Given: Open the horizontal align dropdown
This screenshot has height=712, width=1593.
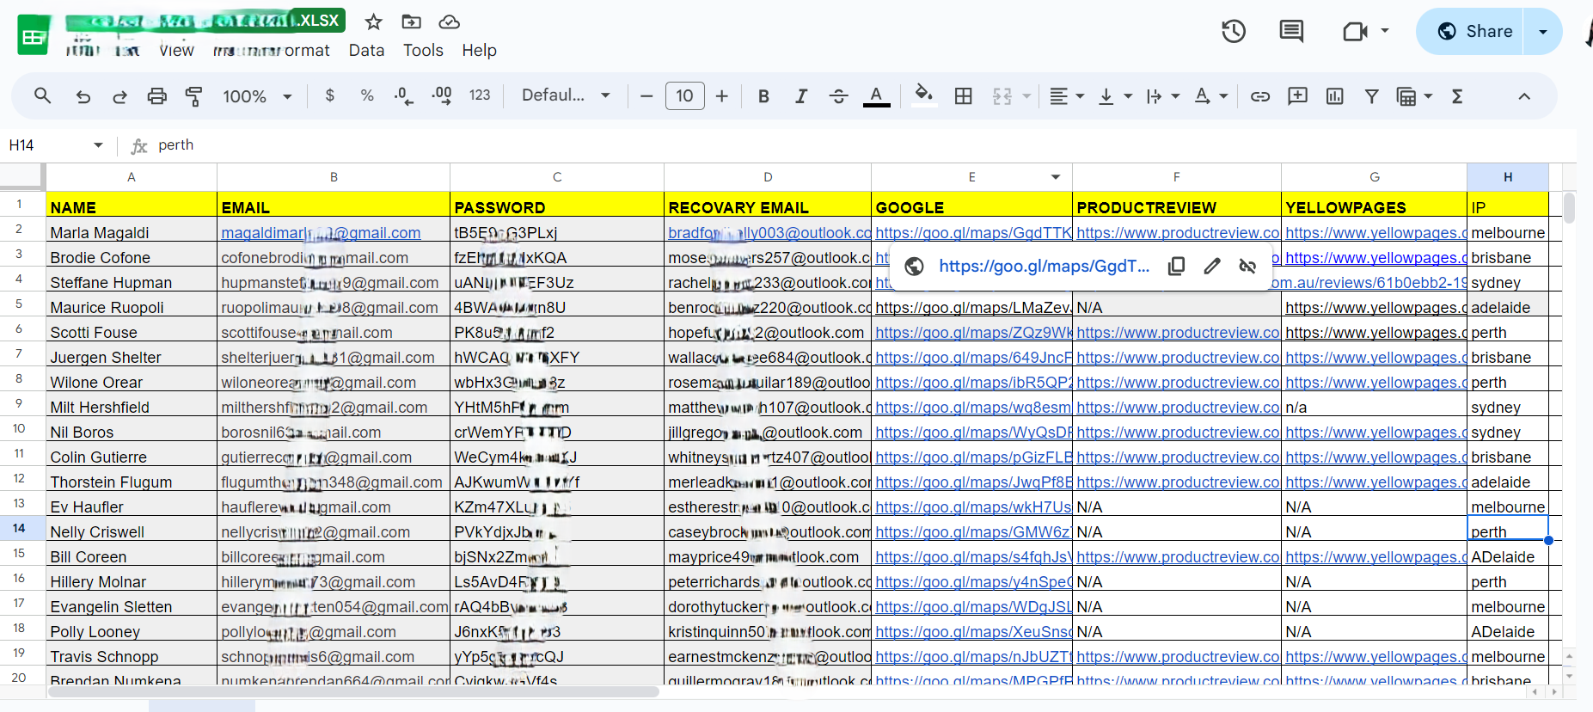Looking at the screenshot, I should tap(1067, 96).
